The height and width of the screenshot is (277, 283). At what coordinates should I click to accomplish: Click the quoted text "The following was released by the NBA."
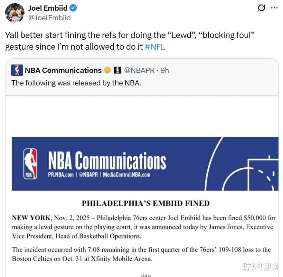click(76, 83)
